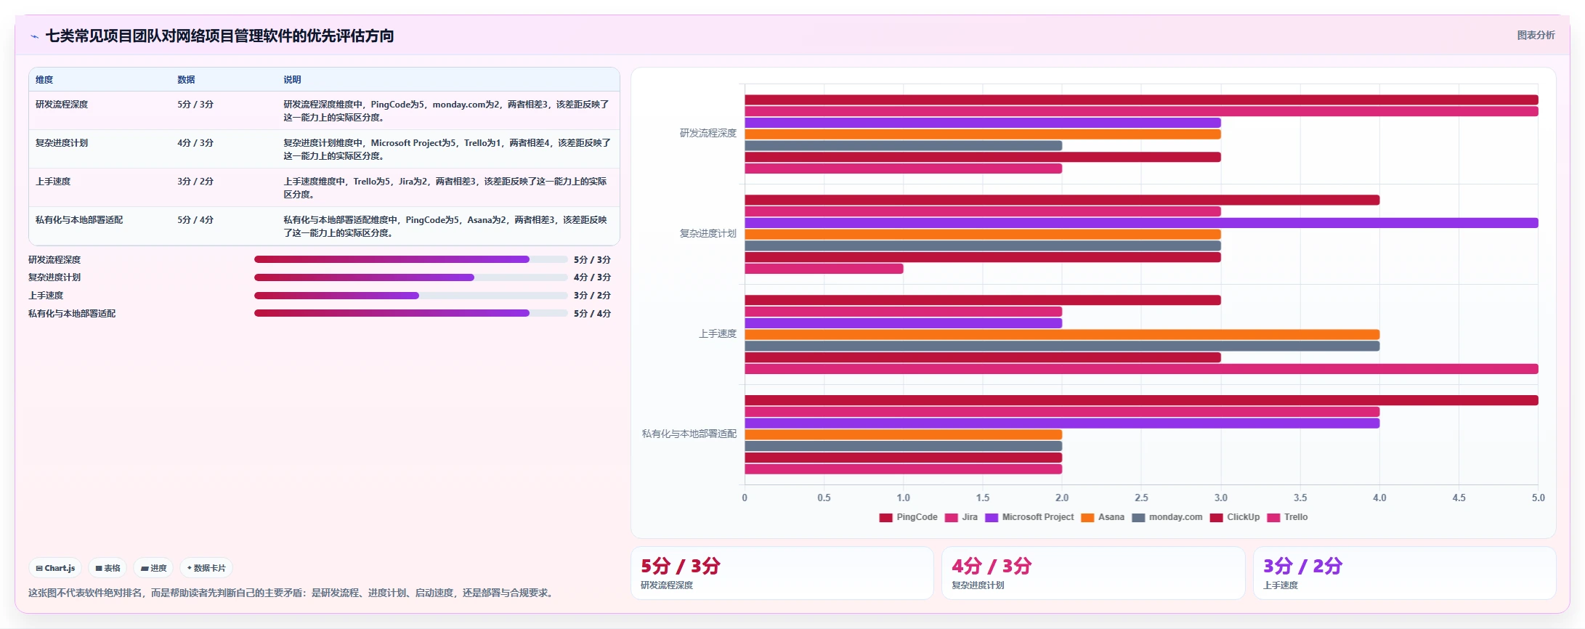This screenshot has height=629, width=1585.
Task: Click the 5.0 tick on the x-axis
Action: pyautogui.click(x=1539, y=498)
